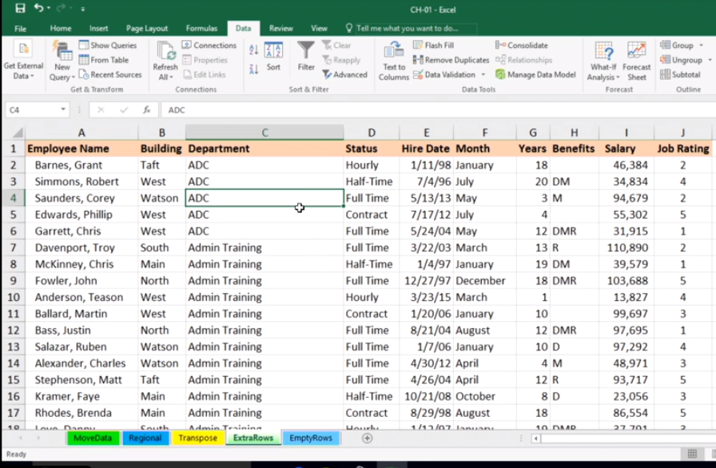Click the Insert Function fx icon
This screenshot has width=716, height=468.
pos(146,110)
